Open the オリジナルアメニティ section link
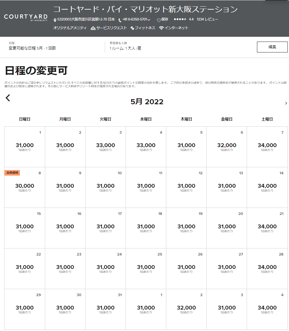The width and height of the screenshot is (289, 331). [x=70, y=28]
